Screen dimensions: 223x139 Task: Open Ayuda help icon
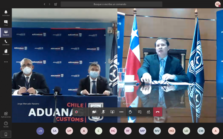(x=6, y=125)
